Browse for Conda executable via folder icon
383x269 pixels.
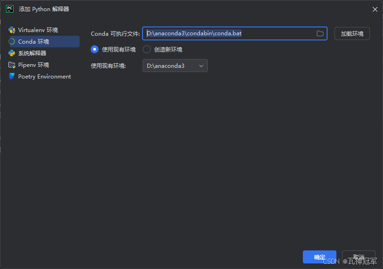tap(320, 33)
